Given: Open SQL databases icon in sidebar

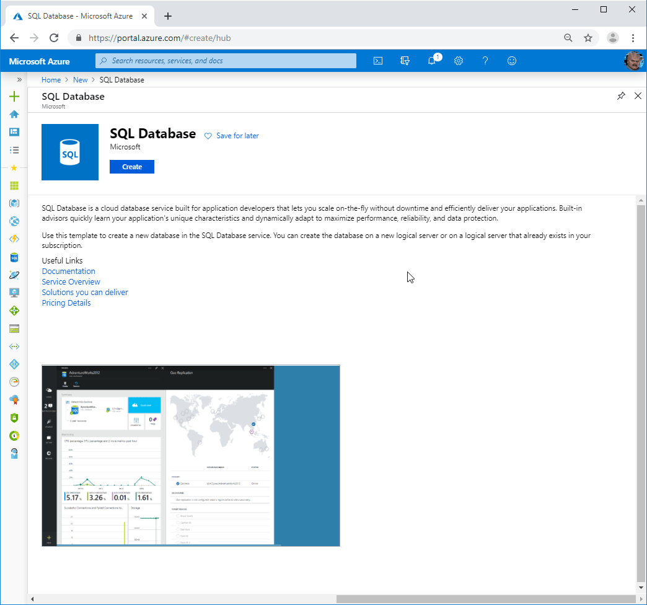Looking at the screenshot, I should click(x=14, y=257).
